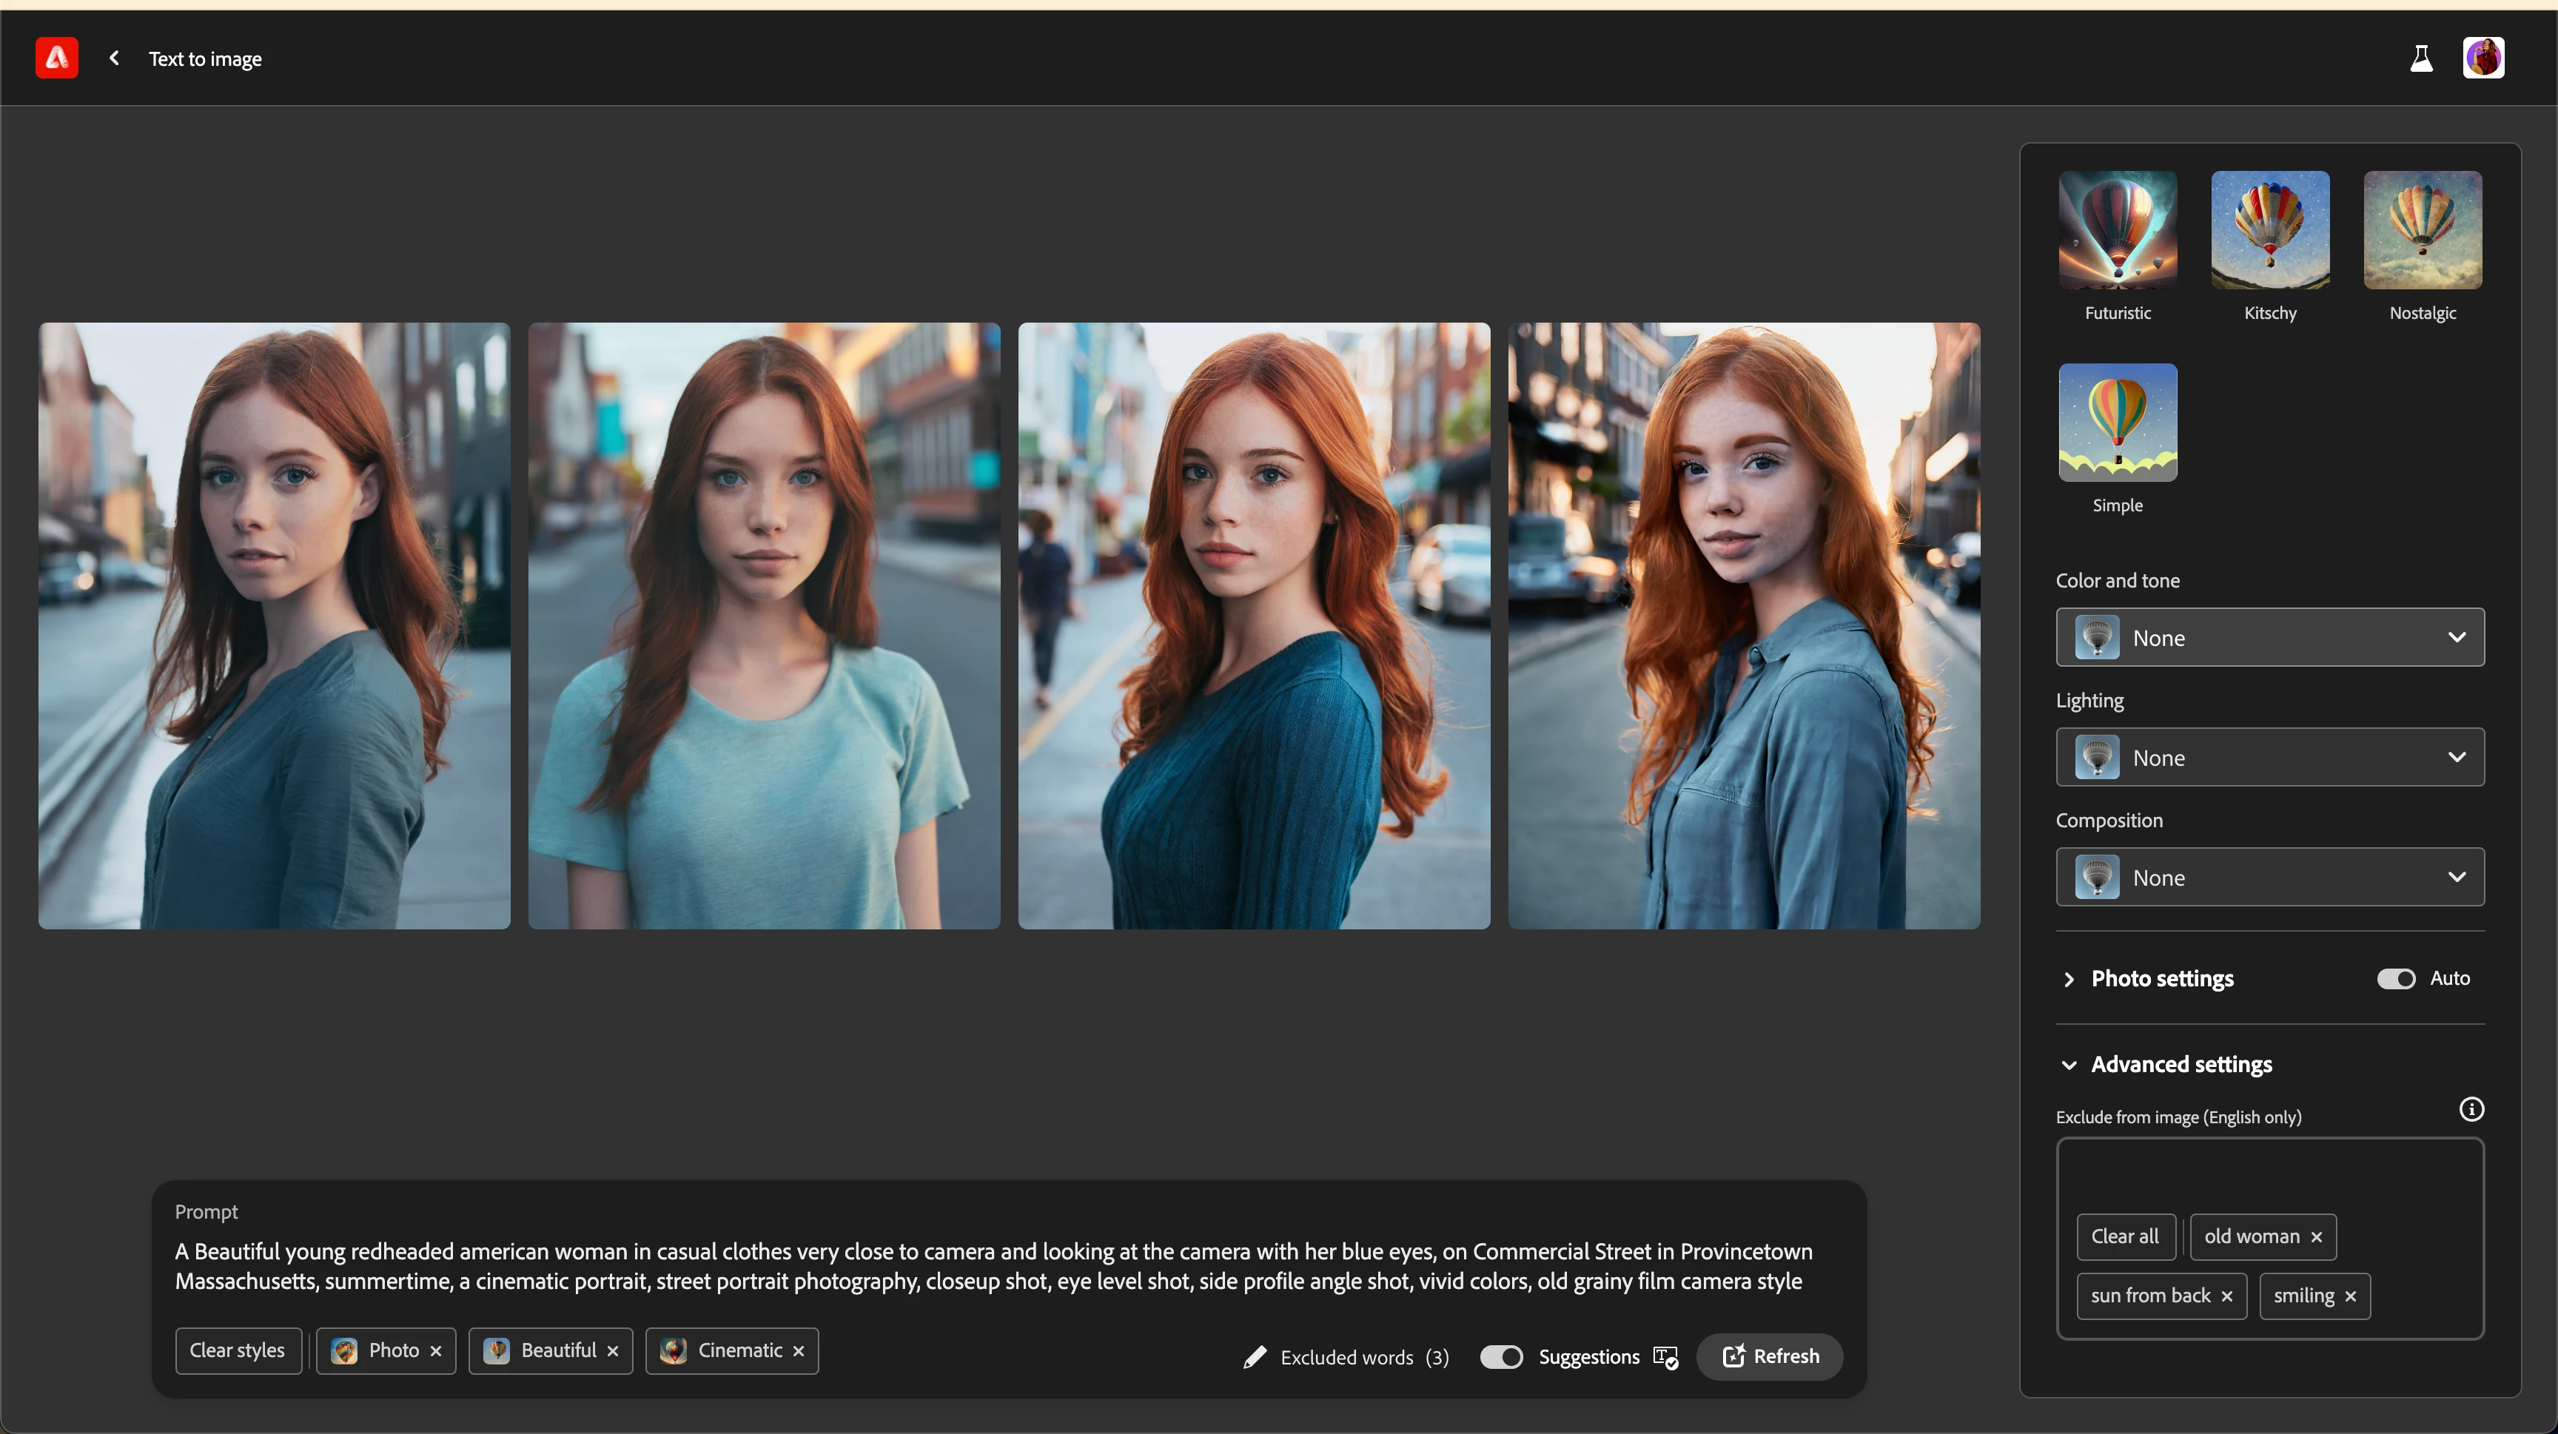Screen dimensions: 2558x1434
Task: Open the user profile avatar
Action: tap(2483, 58)
